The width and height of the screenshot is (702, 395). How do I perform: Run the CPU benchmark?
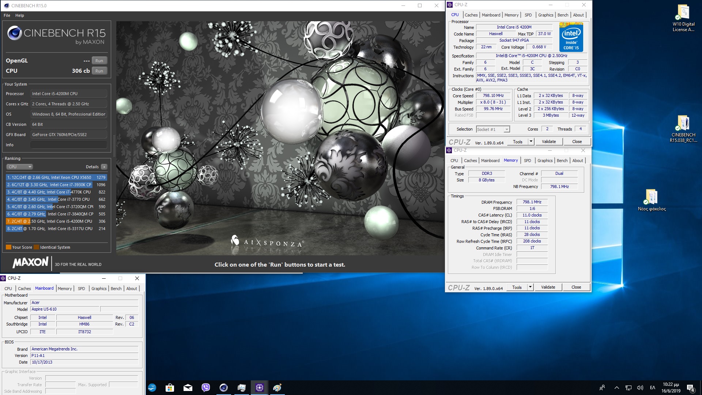coord(99,71)
